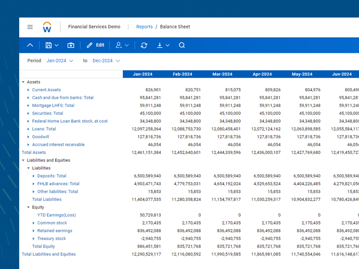Refresh the report data
The image size is (359, 269).
click(x=144, y=45)
